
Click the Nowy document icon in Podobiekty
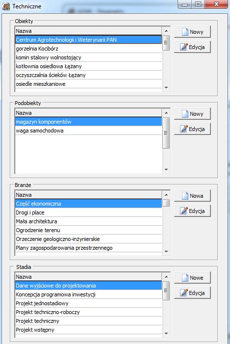coord(185,114)
